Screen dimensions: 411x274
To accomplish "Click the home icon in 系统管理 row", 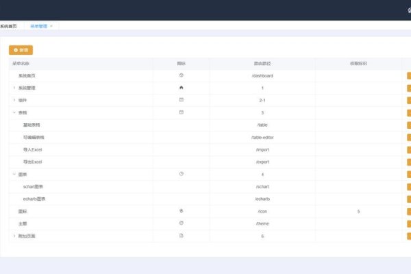I will click(x=182, y=88).
